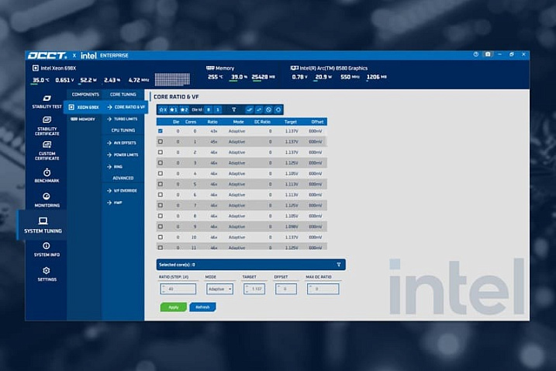Image resolution: width=556 pixels, height=371 pixels.
Task: Click the Target column header
Action: [x=291, y=122]
